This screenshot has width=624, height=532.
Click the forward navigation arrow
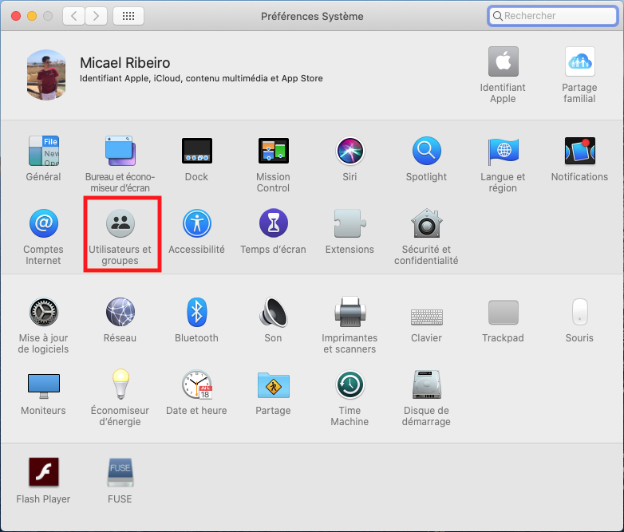pyautogui.click(x=97, y=16)
